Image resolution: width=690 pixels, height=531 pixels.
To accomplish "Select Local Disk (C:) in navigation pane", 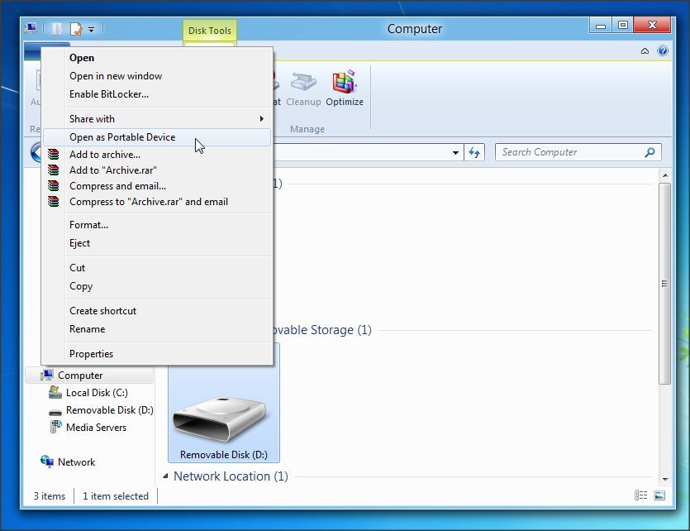I will click(x=96, y=393).
